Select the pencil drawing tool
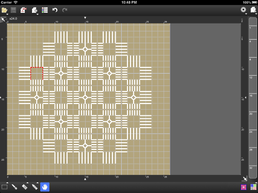 35,187
